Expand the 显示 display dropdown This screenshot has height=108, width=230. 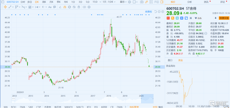point(123,2)
